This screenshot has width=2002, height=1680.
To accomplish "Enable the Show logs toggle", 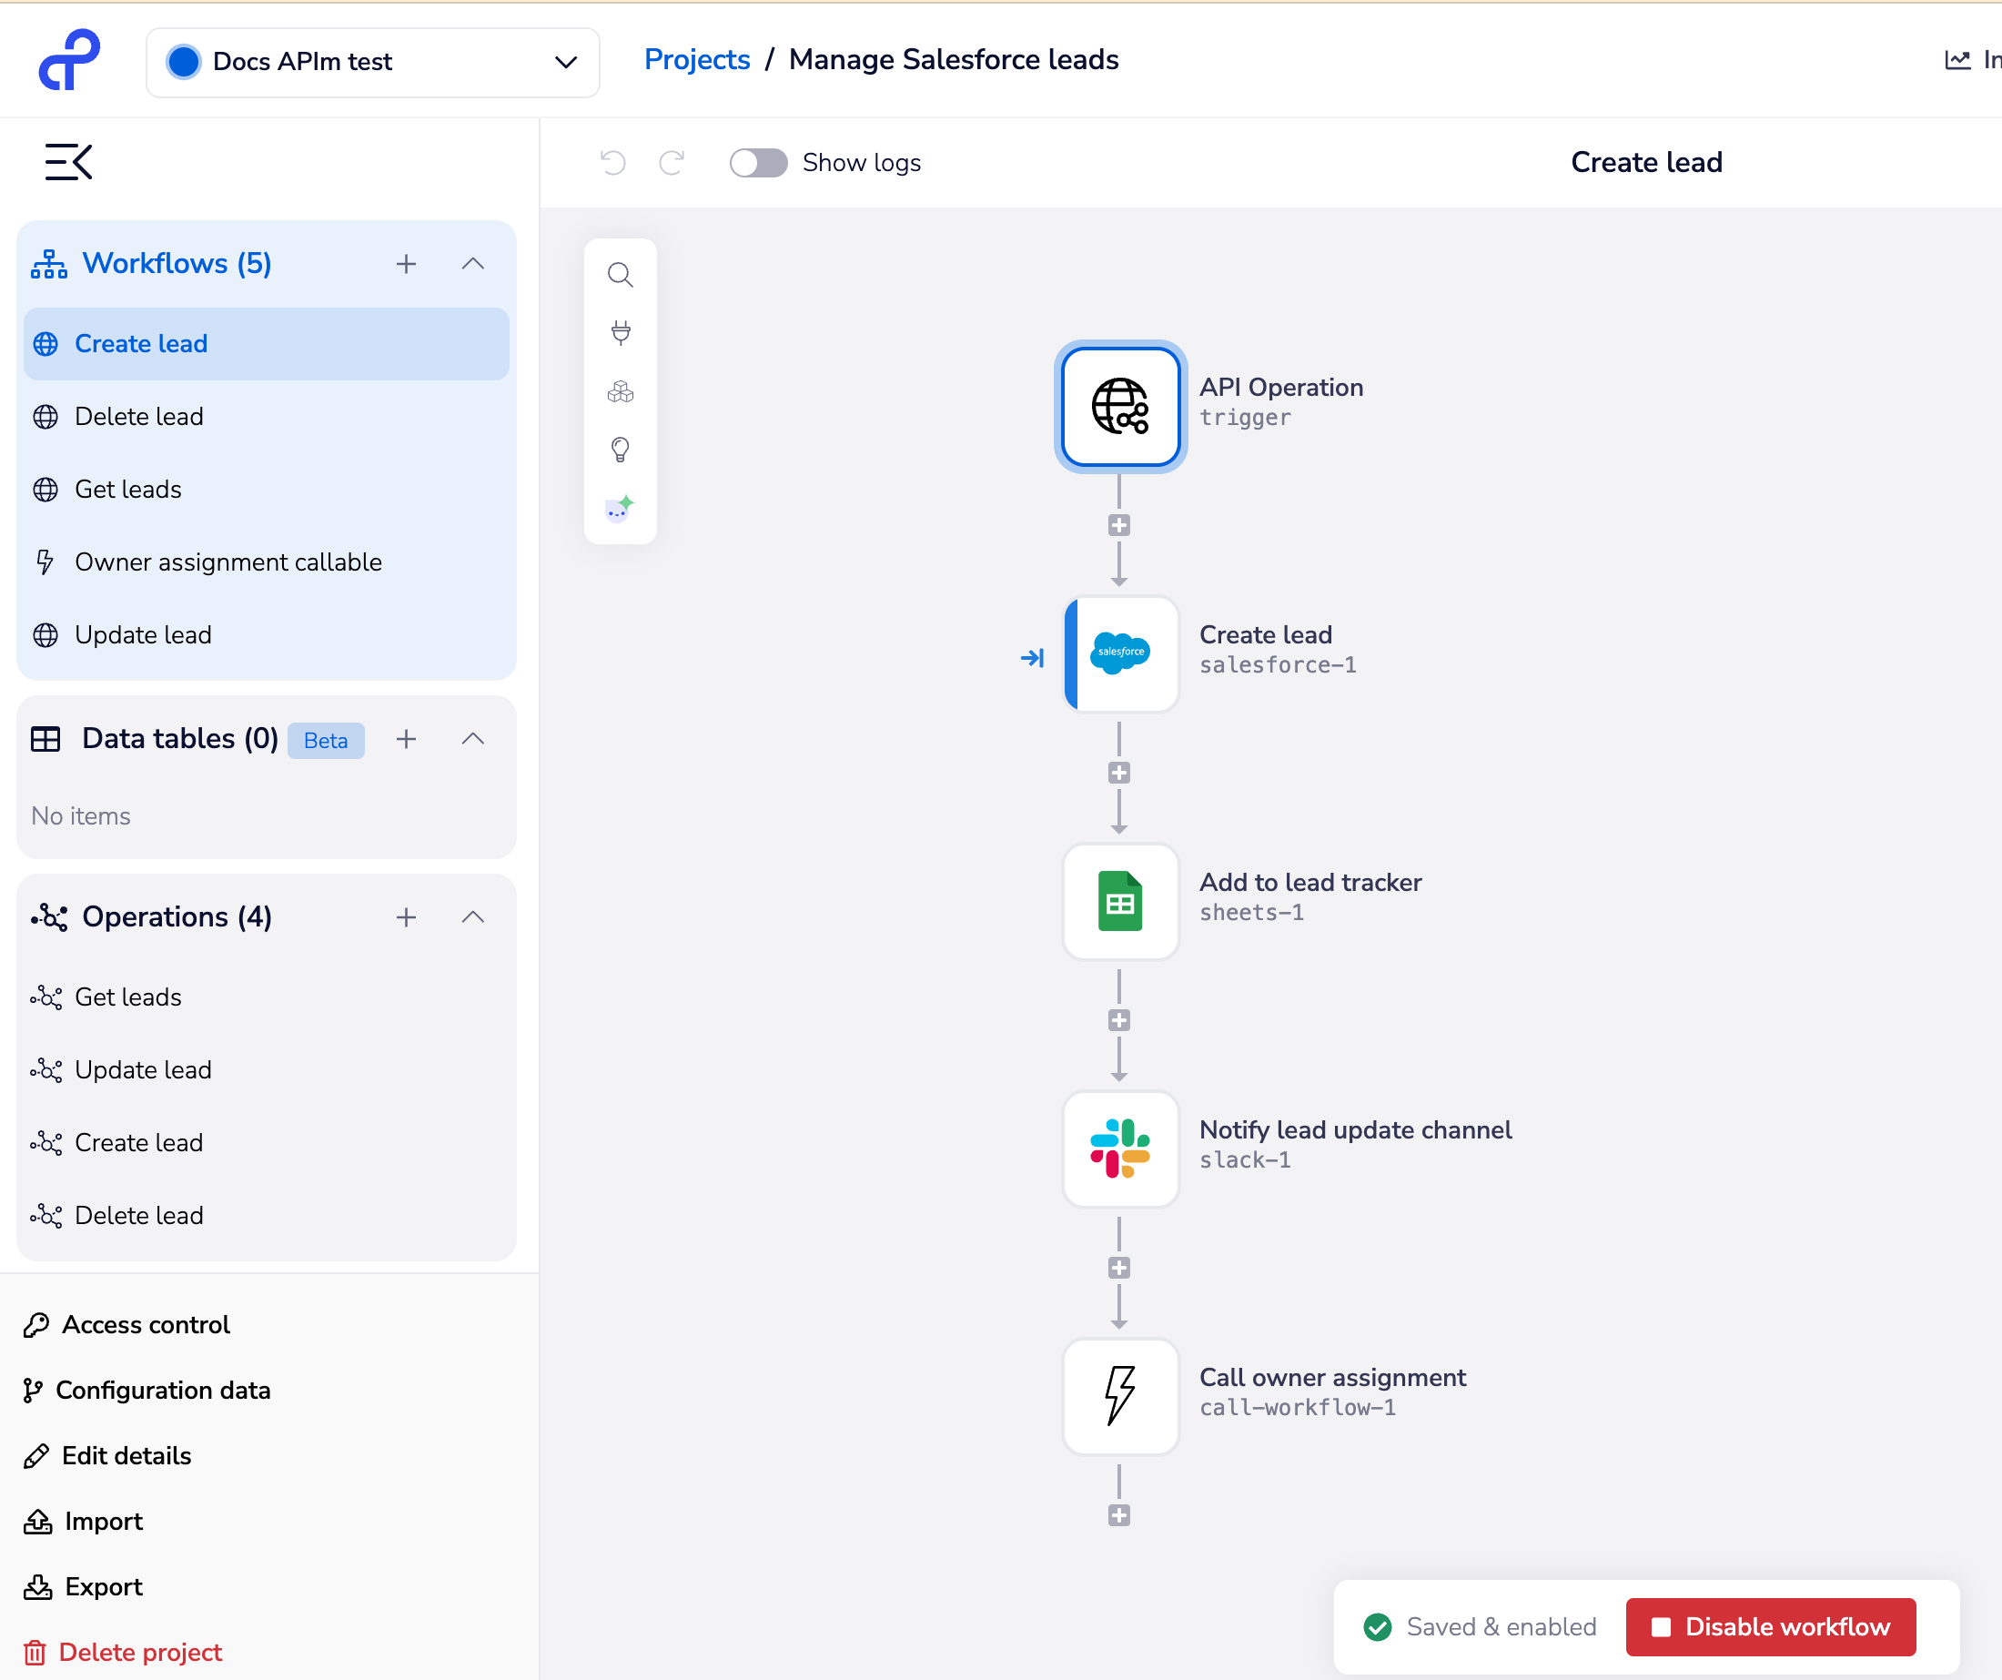I will (758, 163).
